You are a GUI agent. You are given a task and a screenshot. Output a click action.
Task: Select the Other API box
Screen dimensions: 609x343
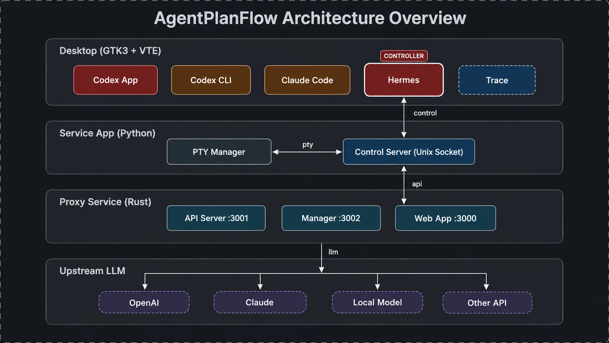[487, 303]
